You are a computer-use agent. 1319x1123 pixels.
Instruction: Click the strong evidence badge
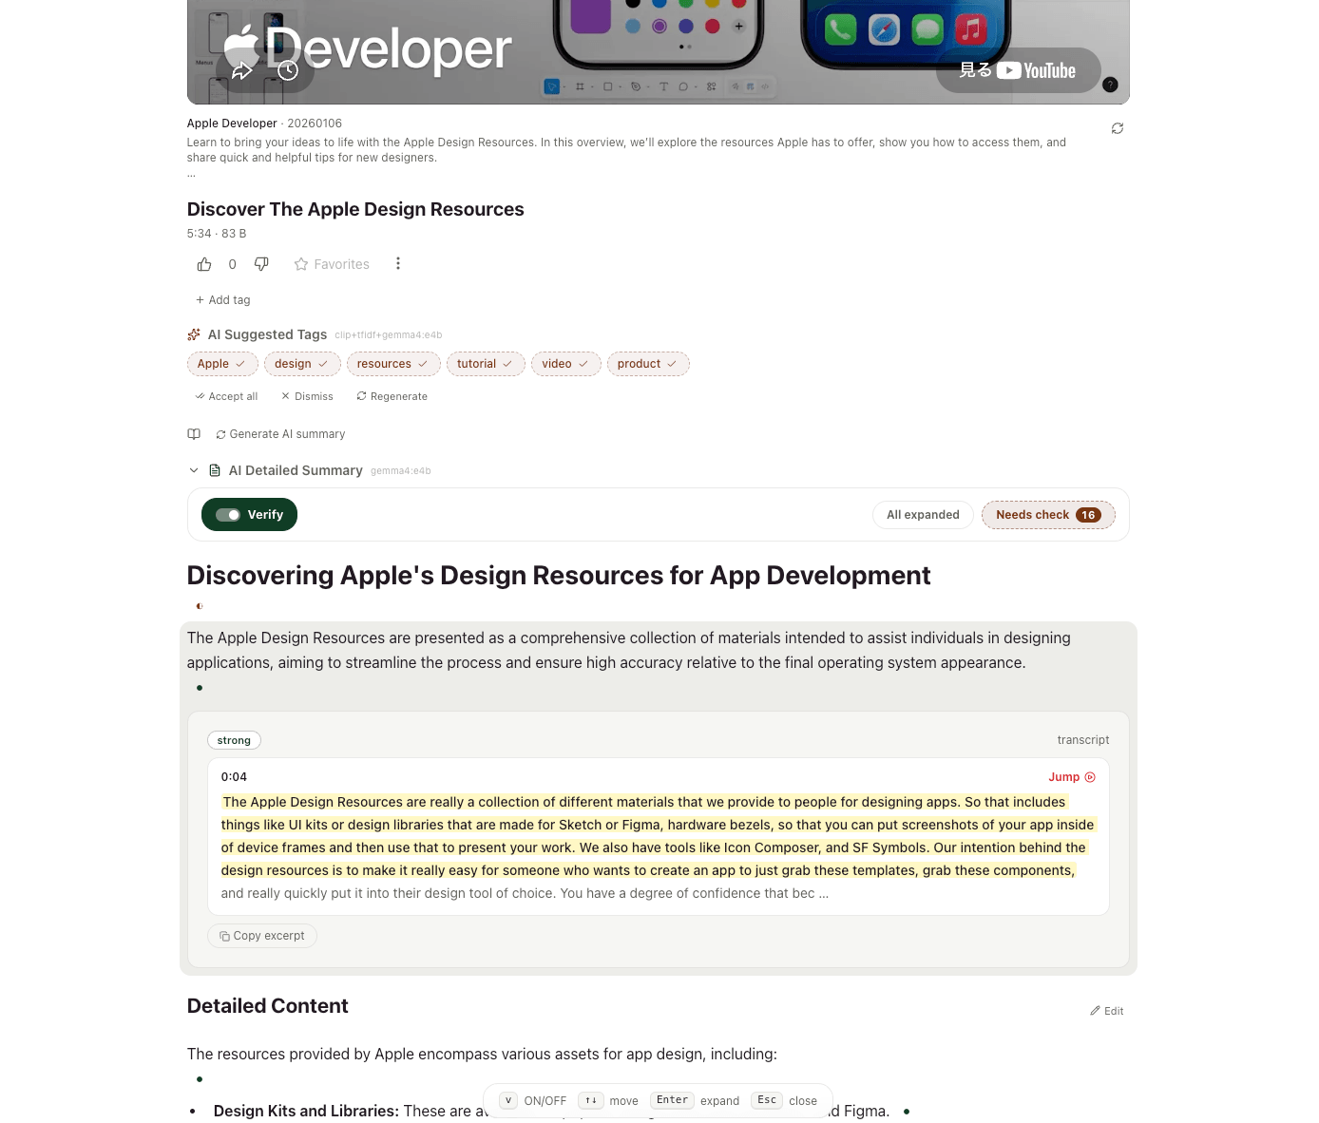(x=234, y=740)
